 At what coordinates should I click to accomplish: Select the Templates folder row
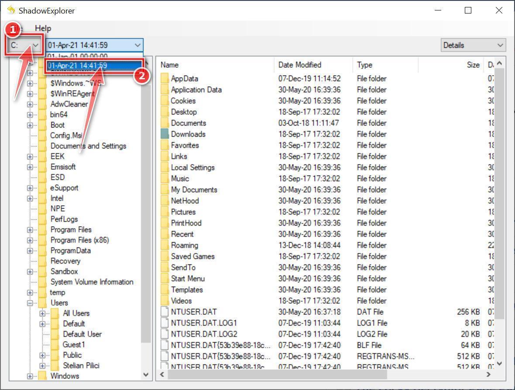pyautogui.click(x=326, y=290)
